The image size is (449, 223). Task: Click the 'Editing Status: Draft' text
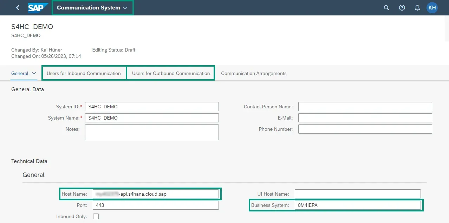[114, 50]
